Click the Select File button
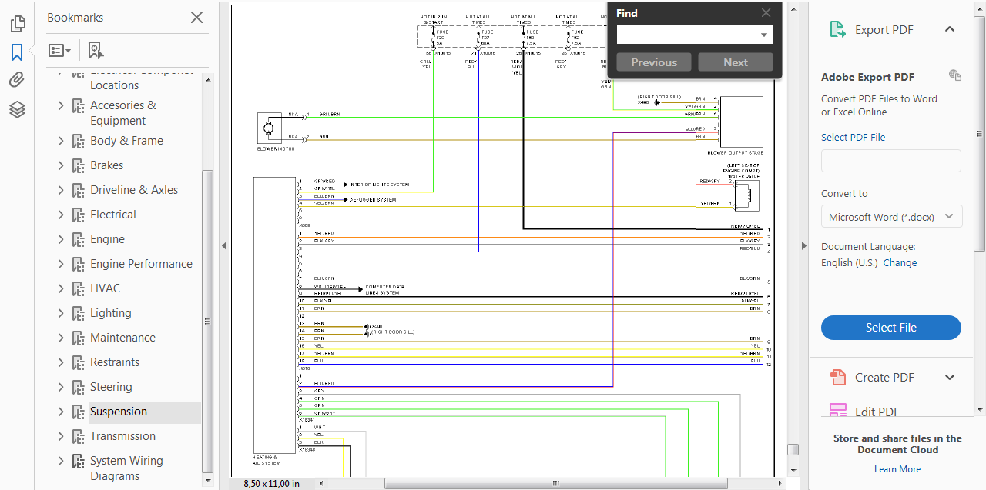 click(890, 328)
